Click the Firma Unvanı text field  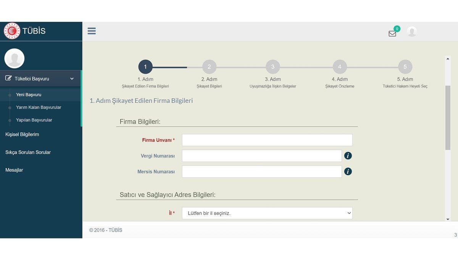tap(267, 140)
